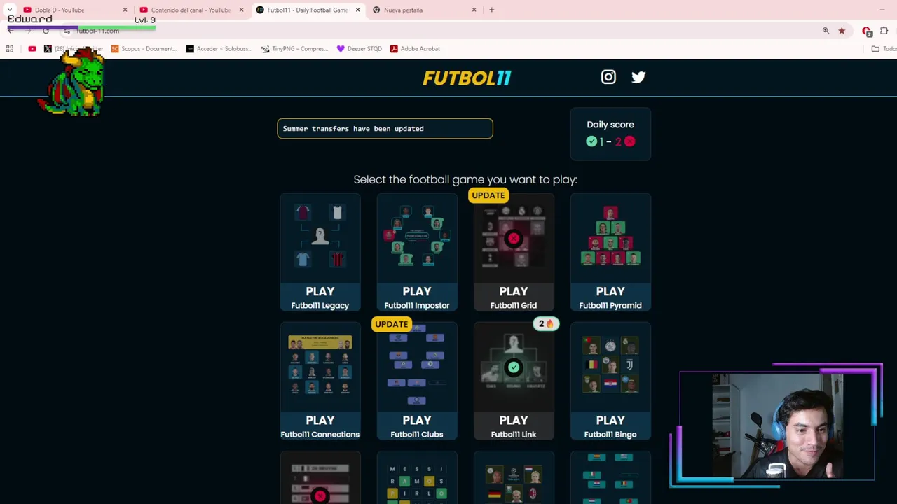Open the wordle-style letter grid game thumbnail
Viewport: 897px width, 504px height.
tap(417, 478)
